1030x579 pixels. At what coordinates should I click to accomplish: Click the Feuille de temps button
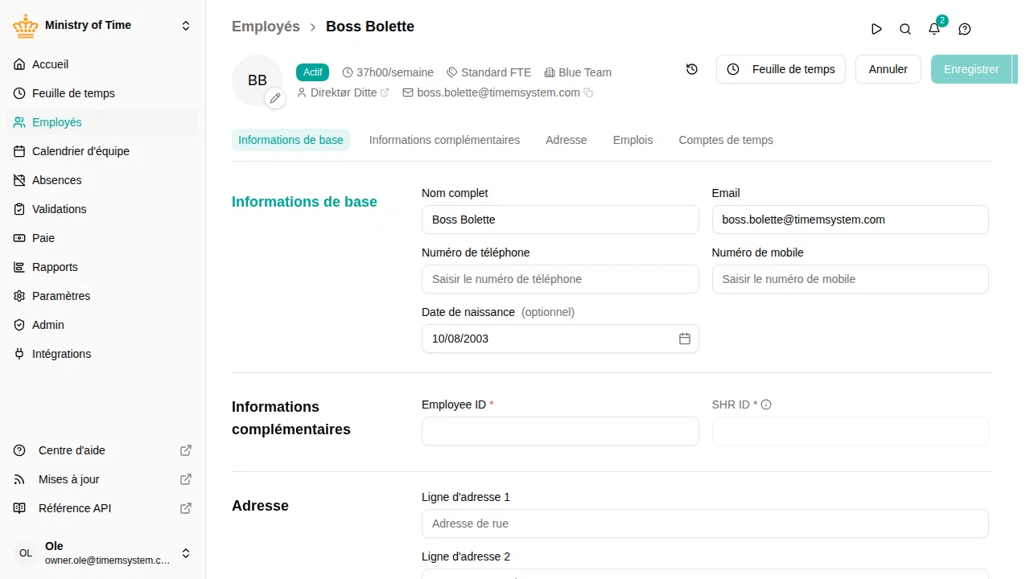781,69
